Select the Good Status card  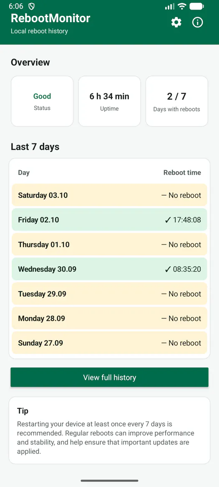pos(42,101)
